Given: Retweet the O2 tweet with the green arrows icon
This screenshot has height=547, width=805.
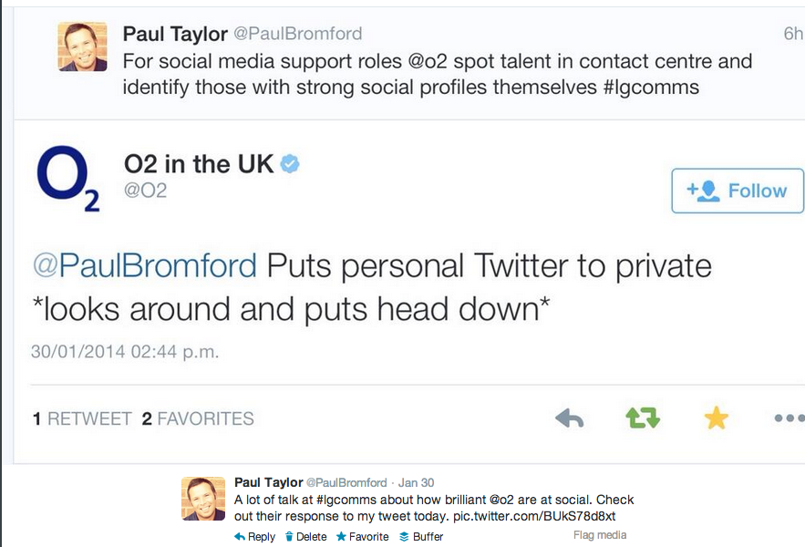Looking at the screenshot, I should tap(643, 418).
